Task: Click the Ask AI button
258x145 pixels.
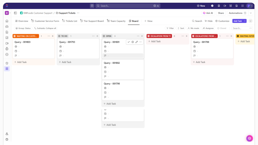Action: 208,13
